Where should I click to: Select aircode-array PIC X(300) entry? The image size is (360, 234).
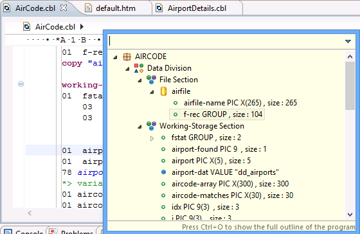pyautogui.click(x=230, y=184)
